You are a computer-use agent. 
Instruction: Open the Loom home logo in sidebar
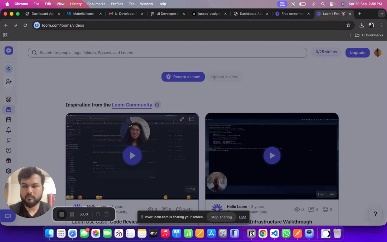[x=9, y=51]
